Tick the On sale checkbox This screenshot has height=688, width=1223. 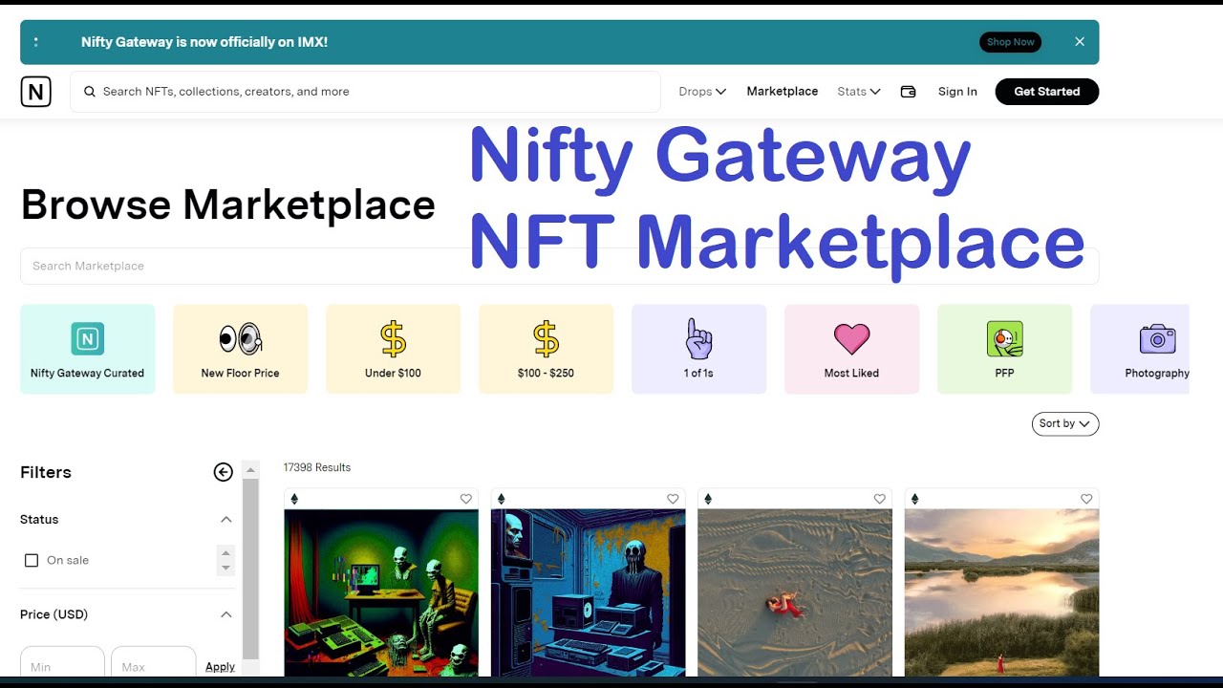32,561
